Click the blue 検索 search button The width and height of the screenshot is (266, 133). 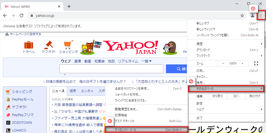coord(178,69)
